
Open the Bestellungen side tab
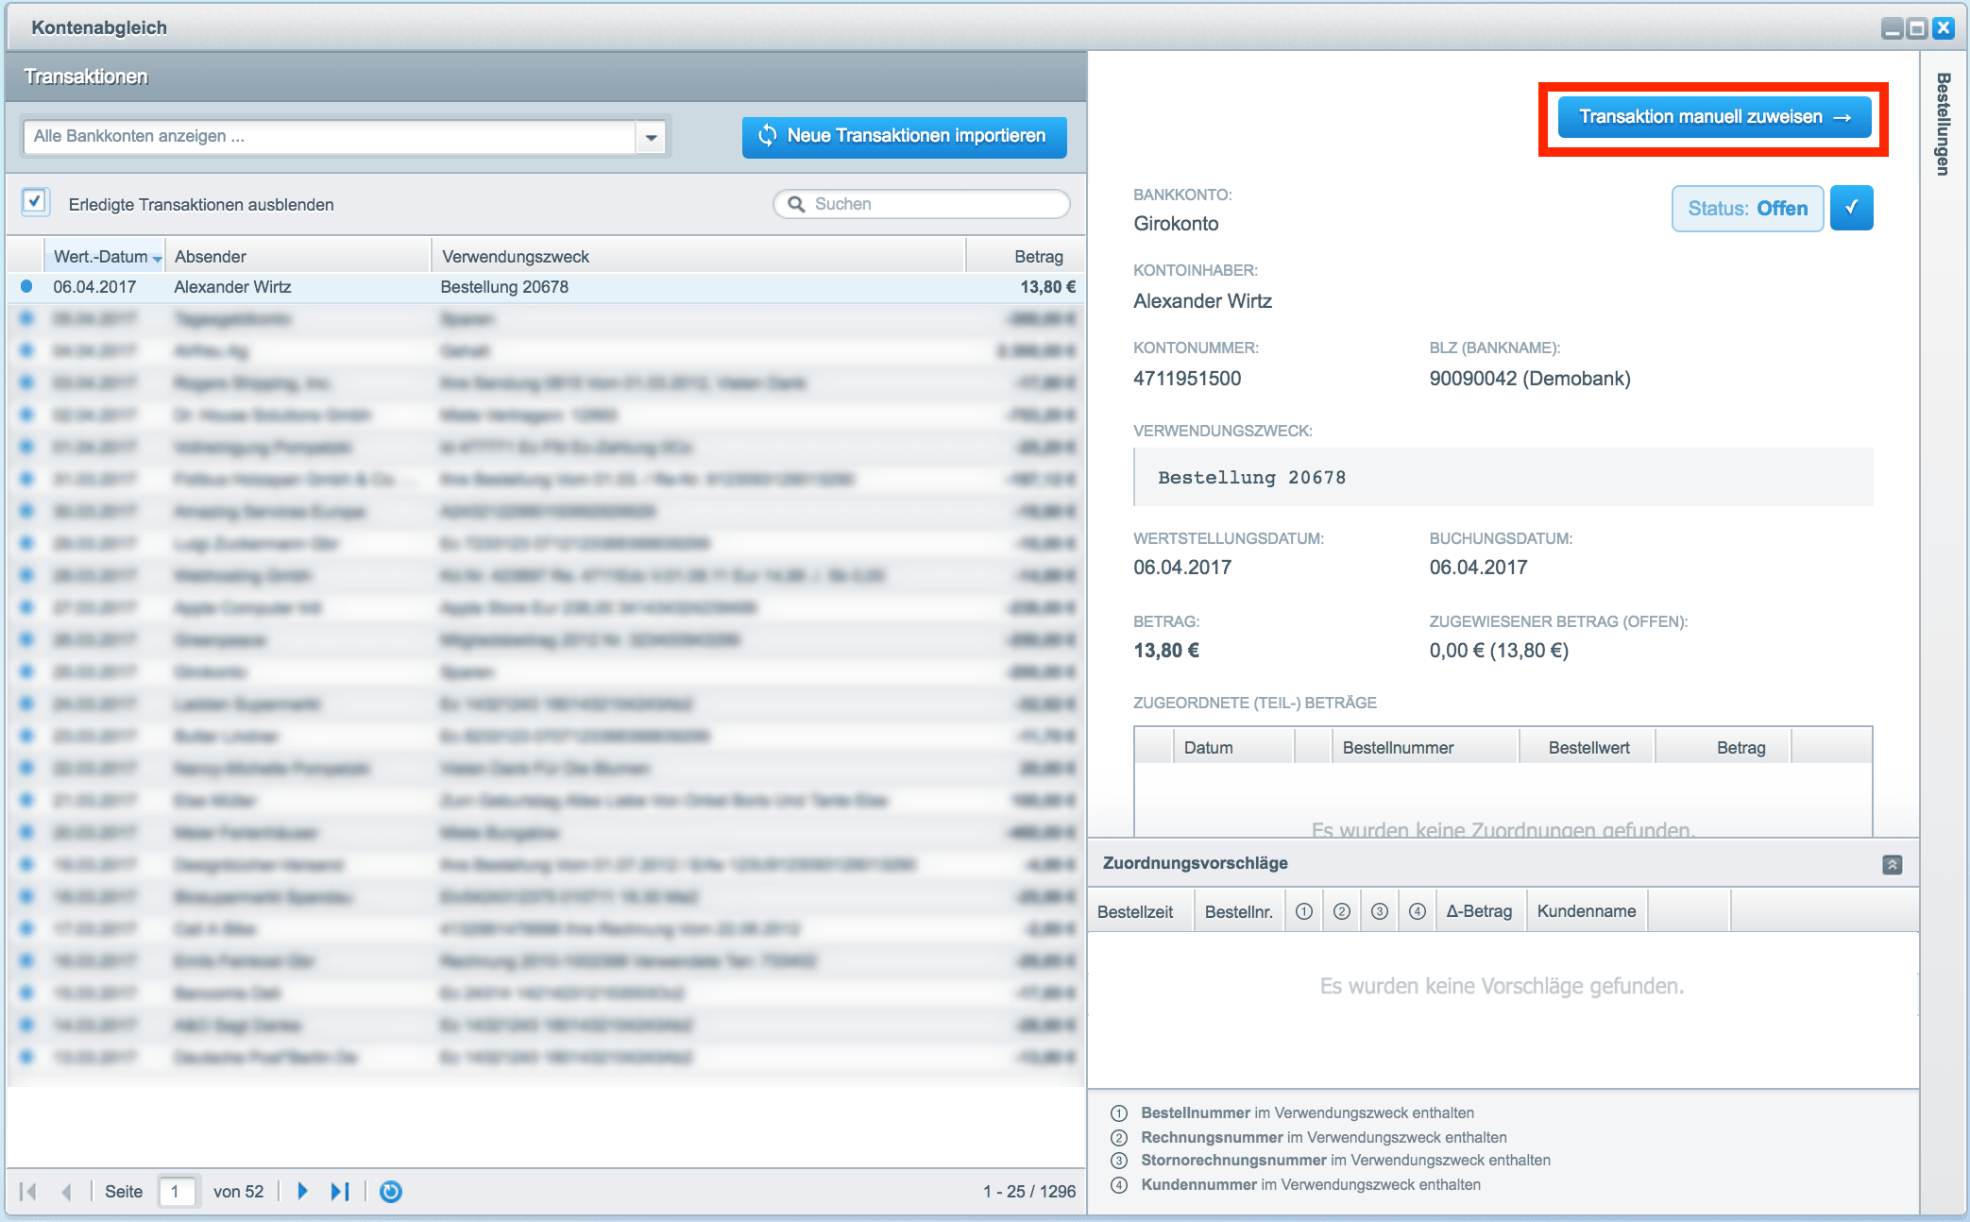tap(1943, 124)
